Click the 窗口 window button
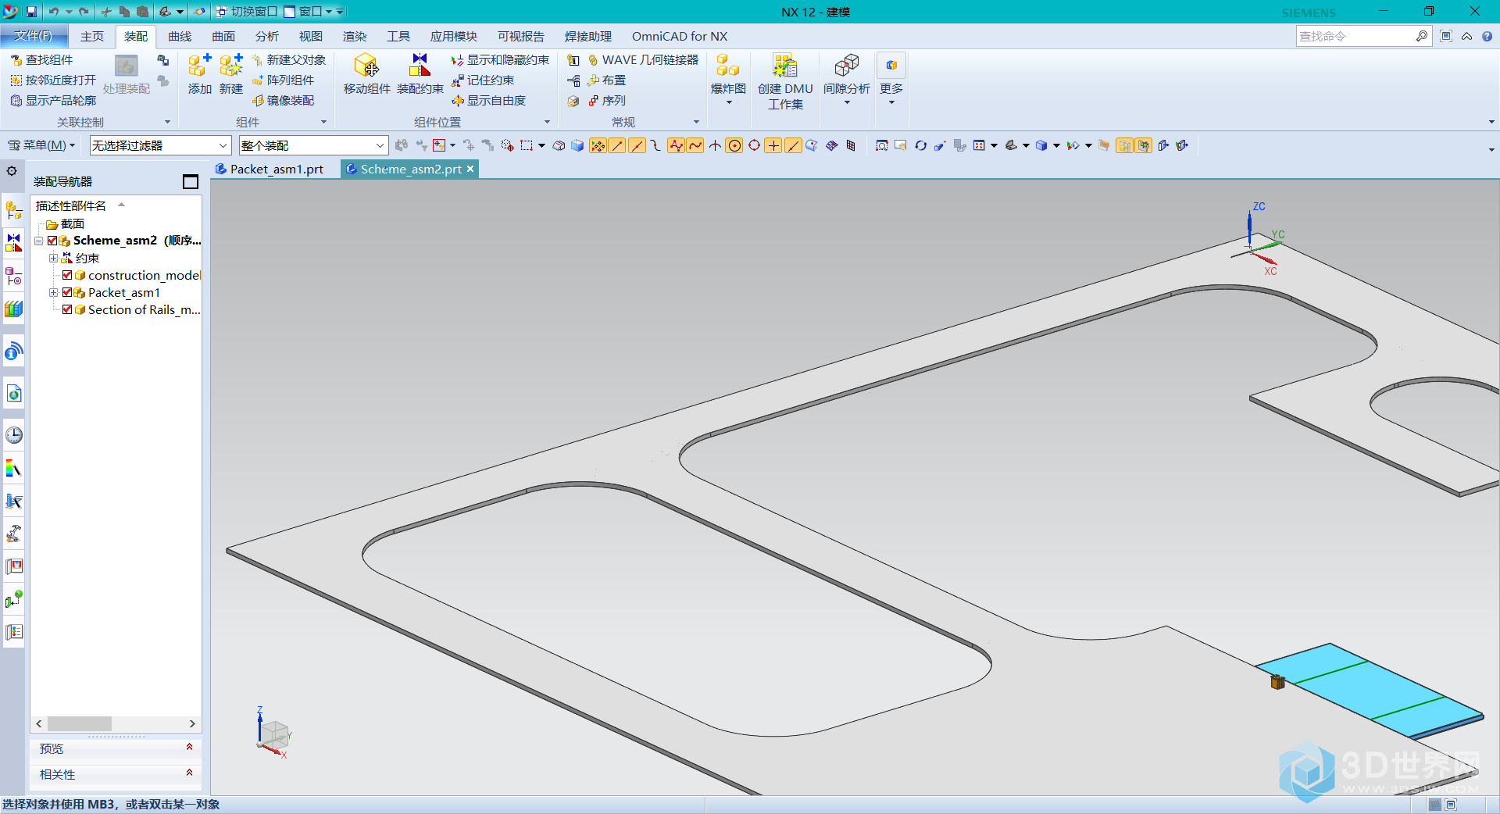The image size is (1500, 814). point(309,12)
